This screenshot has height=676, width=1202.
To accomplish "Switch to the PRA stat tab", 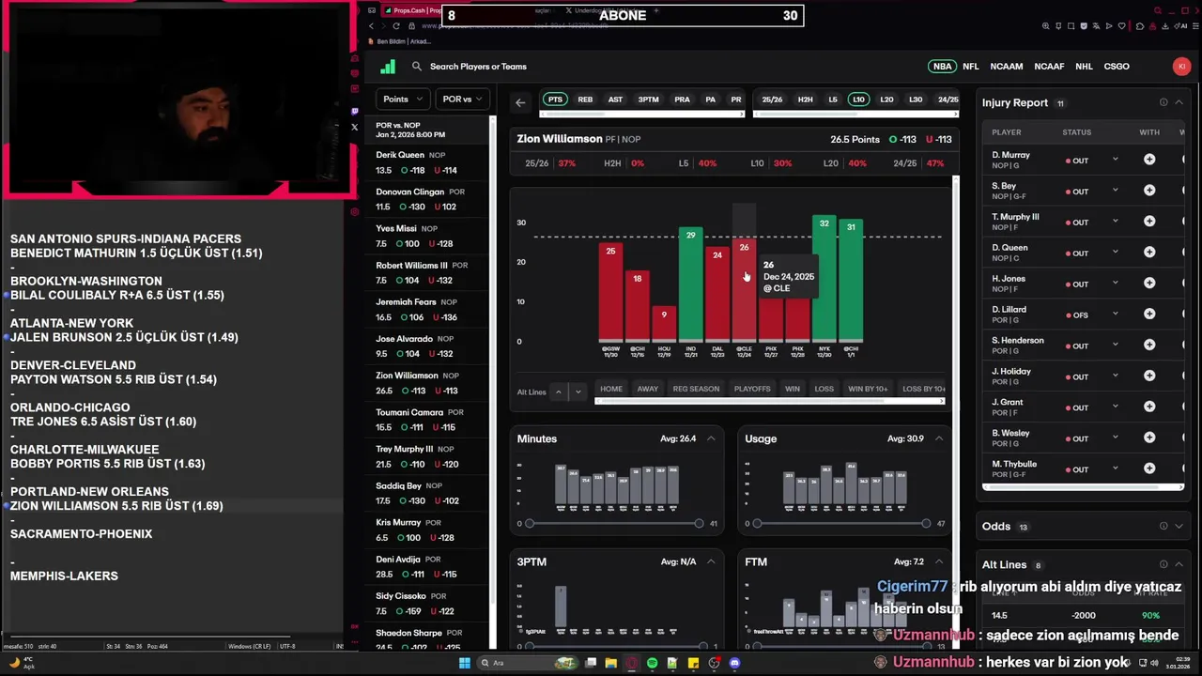I will tap(682, 100).
